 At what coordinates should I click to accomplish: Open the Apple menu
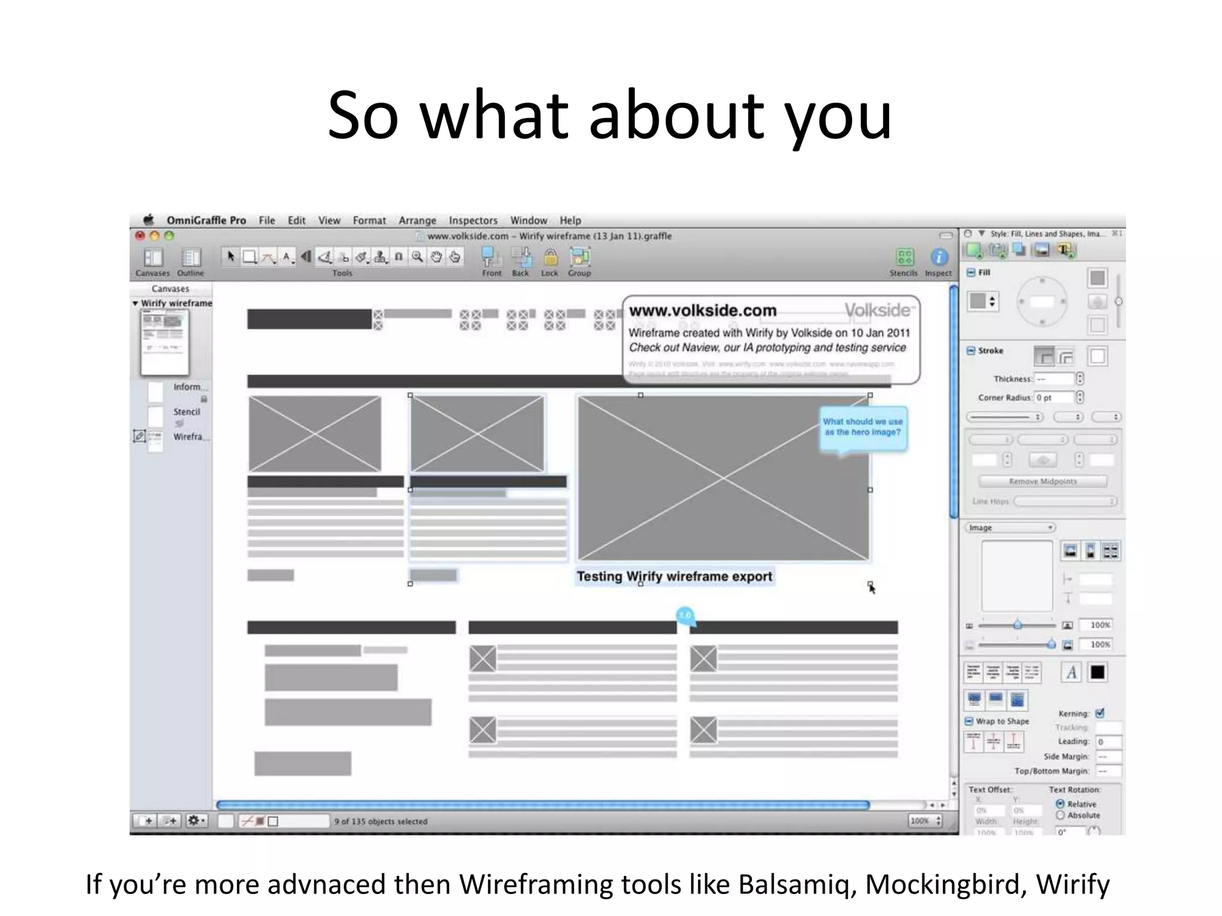pyautogui.click(x=149, y=220)
